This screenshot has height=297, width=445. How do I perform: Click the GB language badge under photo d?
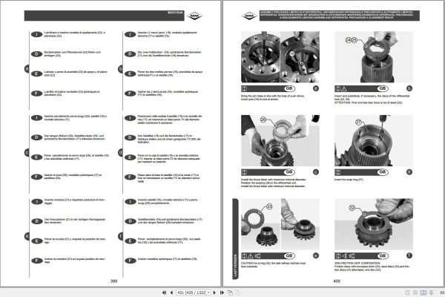(x=383, y=172)
